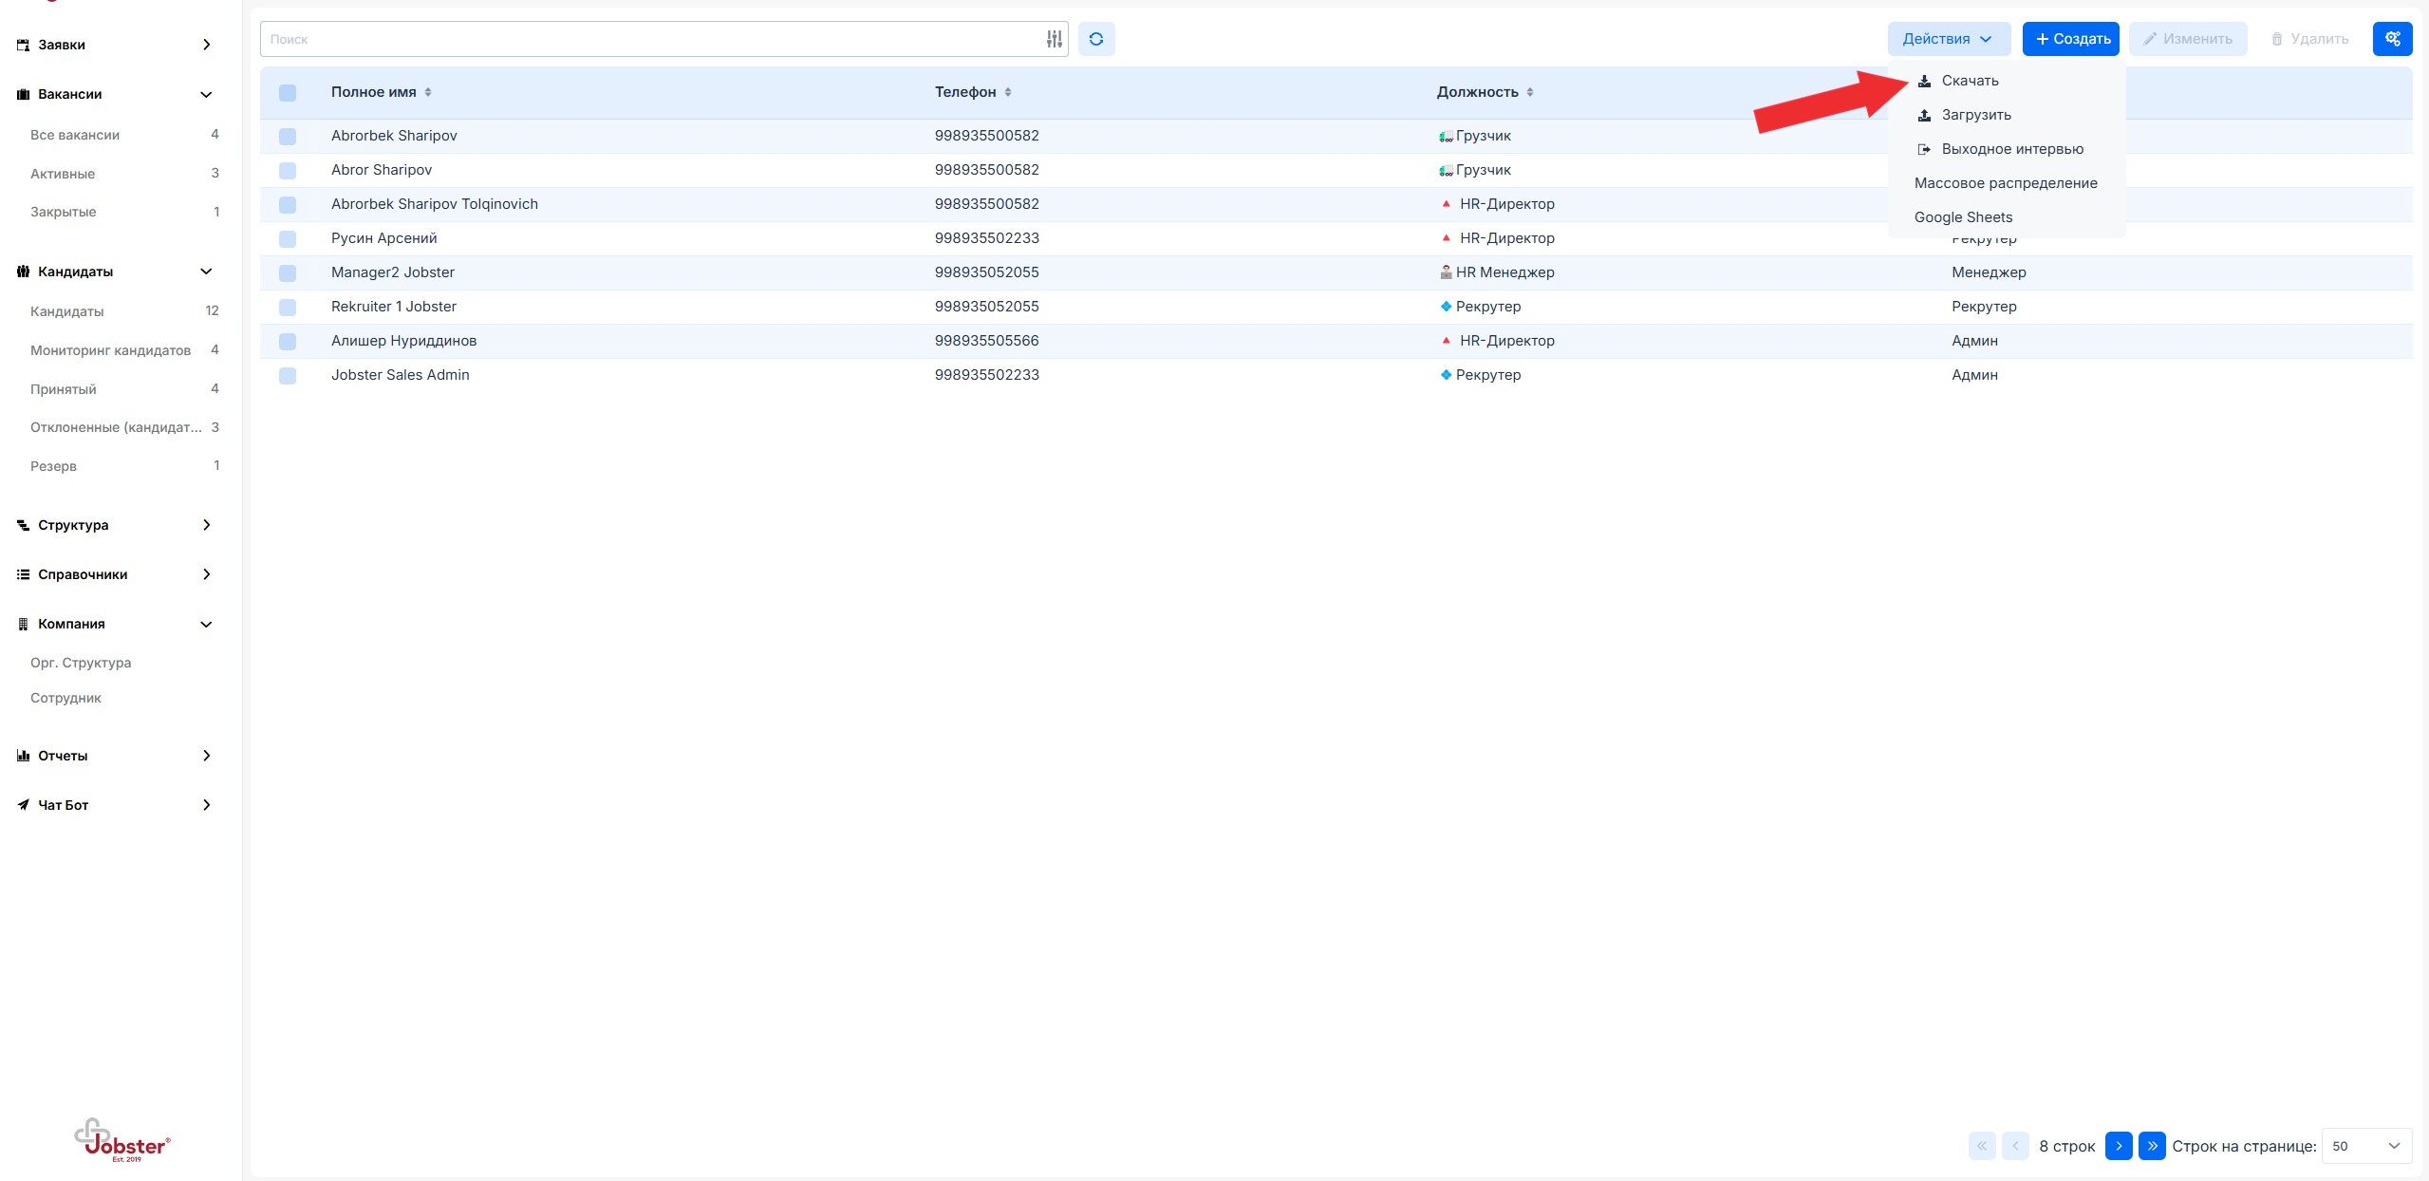Choose Скачать from the actions menu
Viewport: 2429px width, 1181px height.
pos(1970,81)
